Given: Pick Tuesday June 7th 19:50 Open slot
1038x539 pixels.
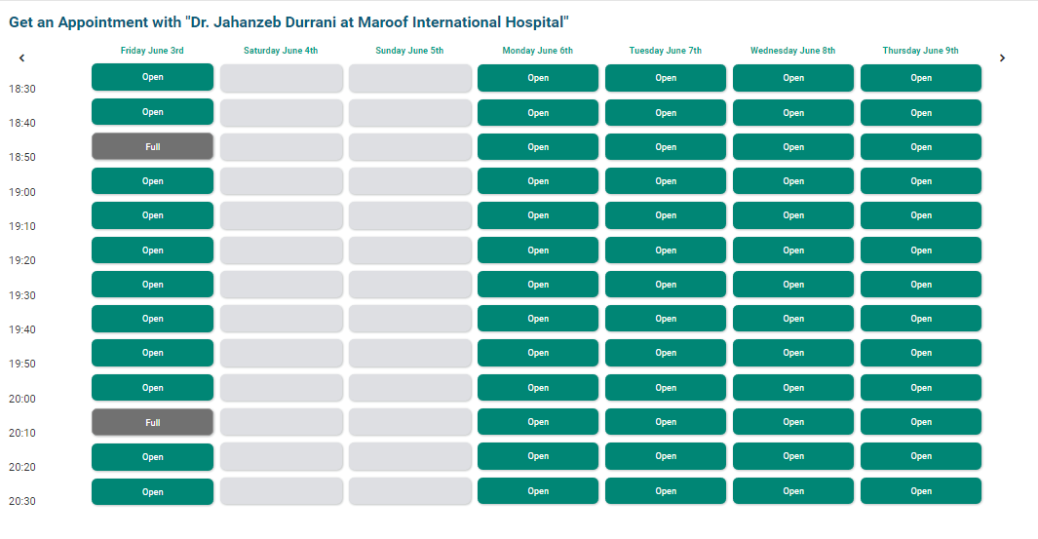Looking at the screenshot, I should click(x=666, y=353).
